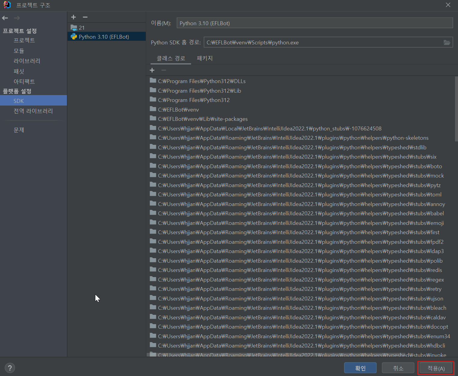Click folder icon of stubs\redis row
The width and height of the screenshot is (458, 376).
coord(153,270)
